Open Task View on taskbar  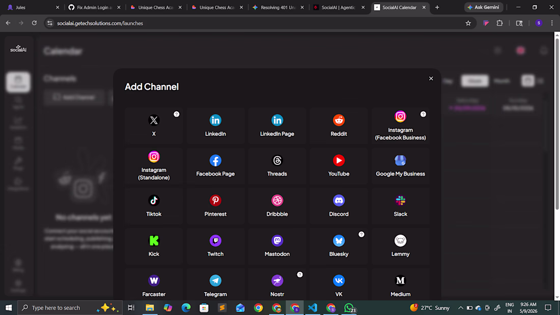tap(131, 307)
